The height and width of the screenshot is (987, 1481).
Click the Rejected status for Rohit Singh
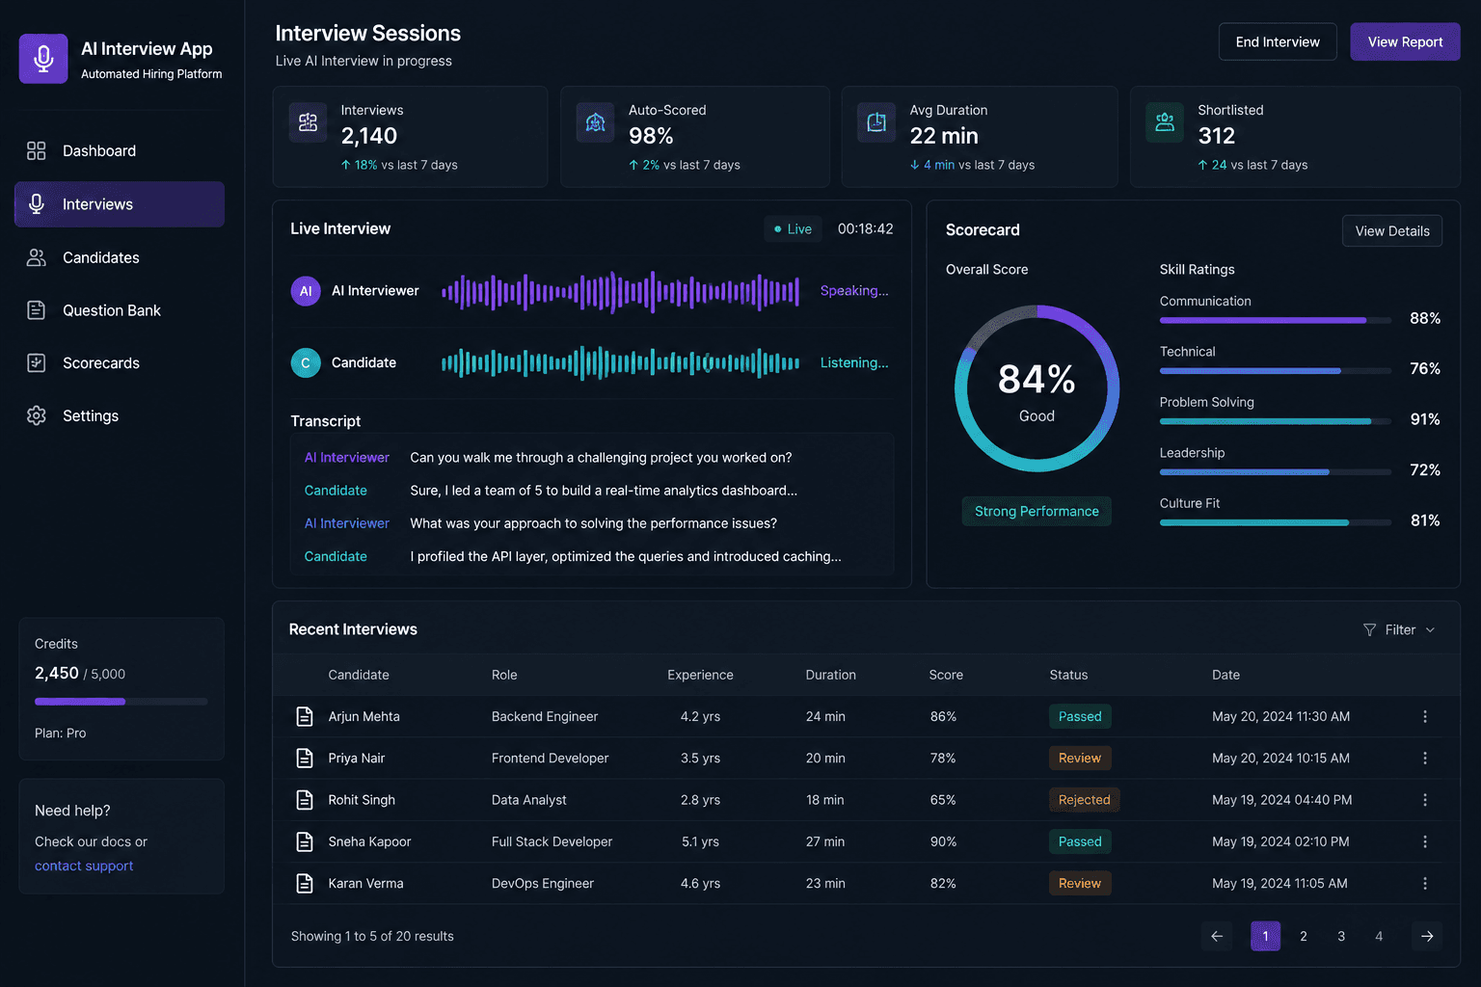pyautogui.click(x=1084, y=800)
